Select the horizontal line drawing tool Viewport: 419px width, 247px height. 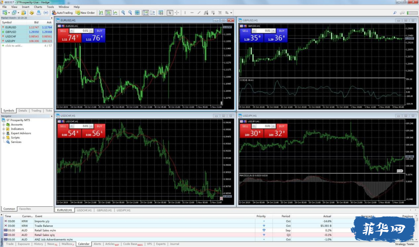[192, 12]
